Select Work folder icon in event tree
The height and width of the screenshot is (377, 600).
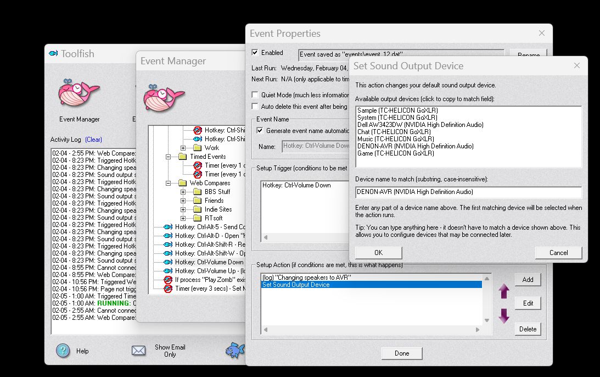point(198,148)
